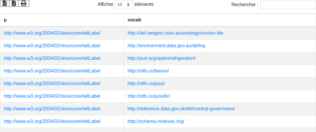Click altLabel link in the mobivoc row
316x132 pixels.
pyautogui.click(x=52, y=121)
